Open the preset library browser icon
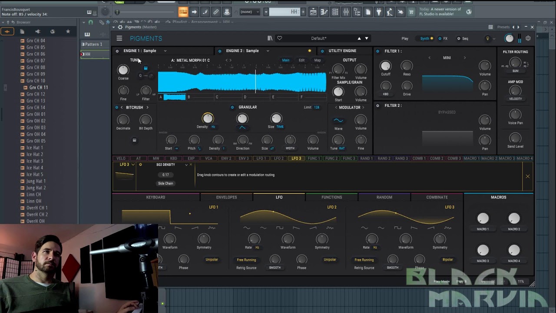The width and height of the screenshot is (556, 313). click(x=270, y=38)
